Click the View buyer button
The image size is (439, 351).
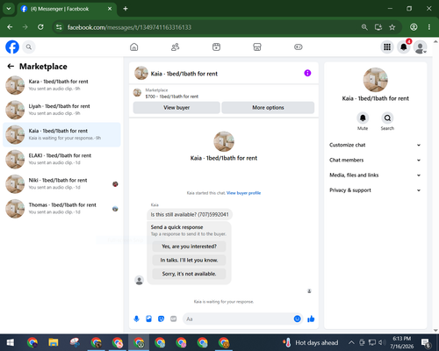[x=176, y=108]
